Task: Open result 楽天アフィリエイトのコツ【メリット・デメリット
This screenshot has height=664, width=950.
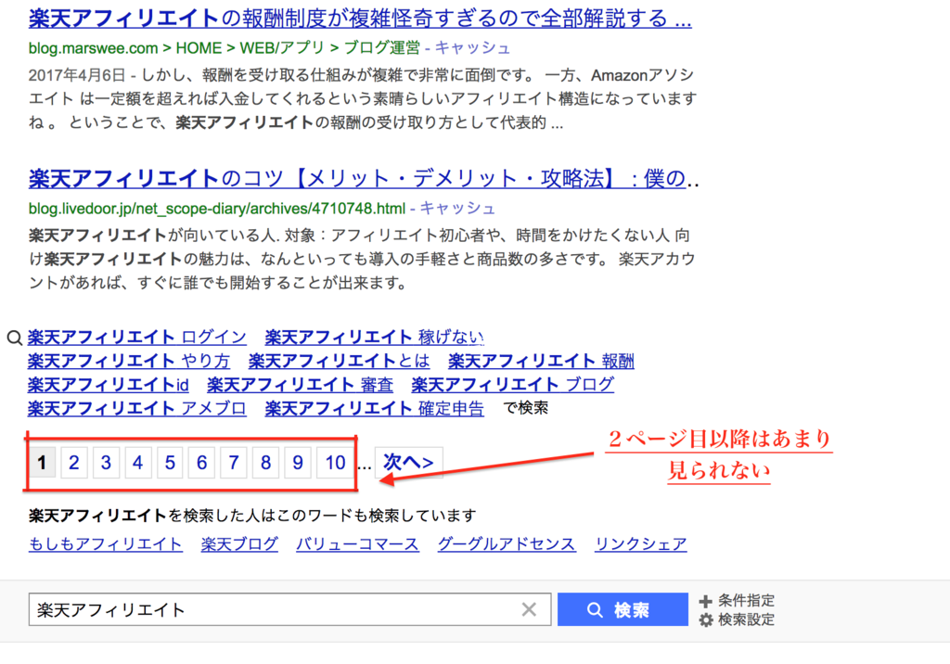Action: coord(364,179)
